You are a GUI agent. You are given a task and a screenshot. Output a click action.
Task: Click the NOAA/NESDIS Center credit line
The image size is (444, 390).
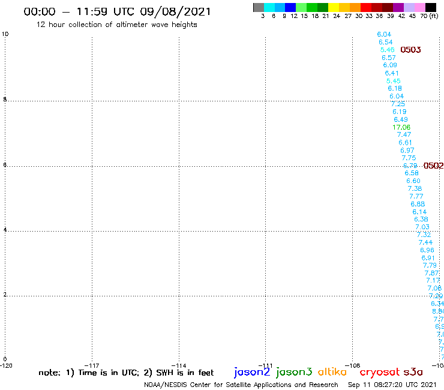(241, 385)
